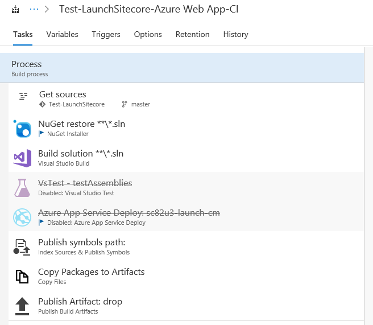Select the Build solution **\*.sln task
Screen dimensions: 373x325
tap(186, 158)
